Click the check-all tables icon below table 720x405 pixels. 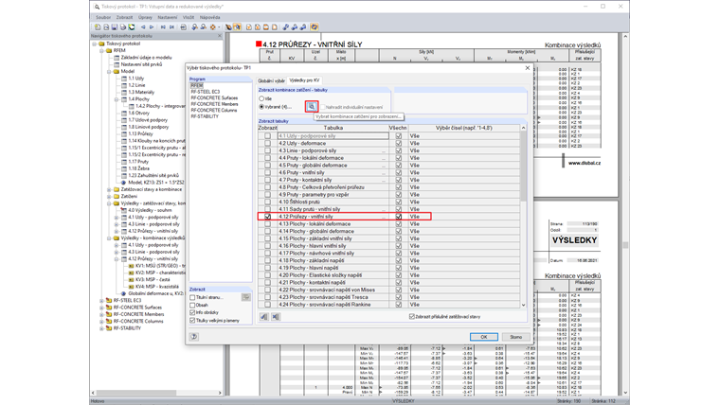[264, 316]
